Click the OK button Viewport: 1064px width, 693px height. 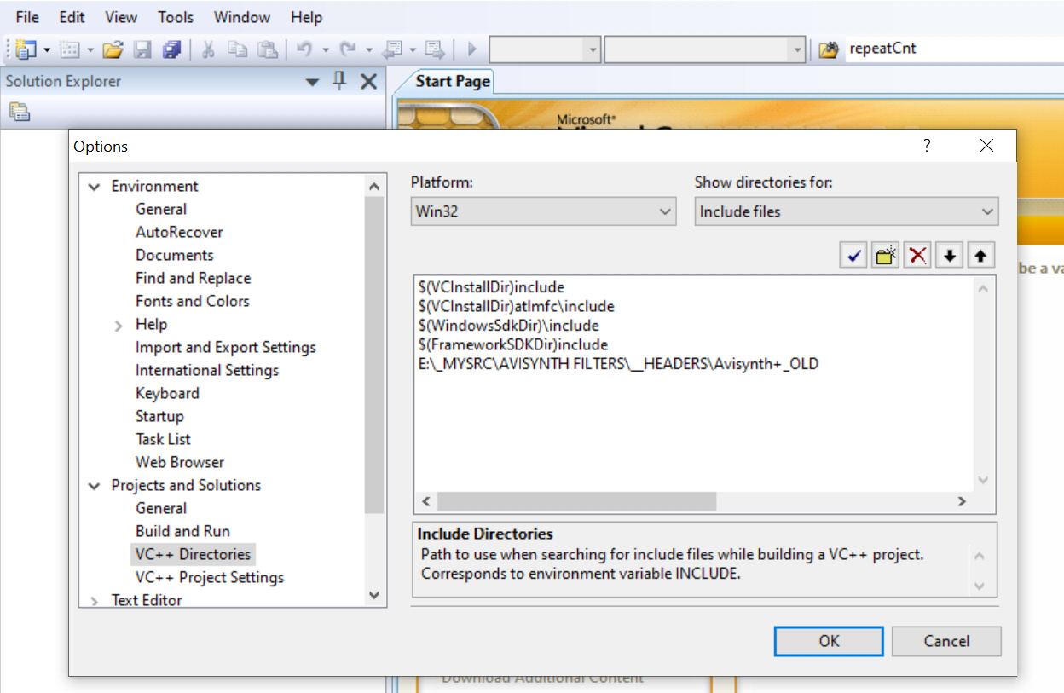click(x=829, y=641)
